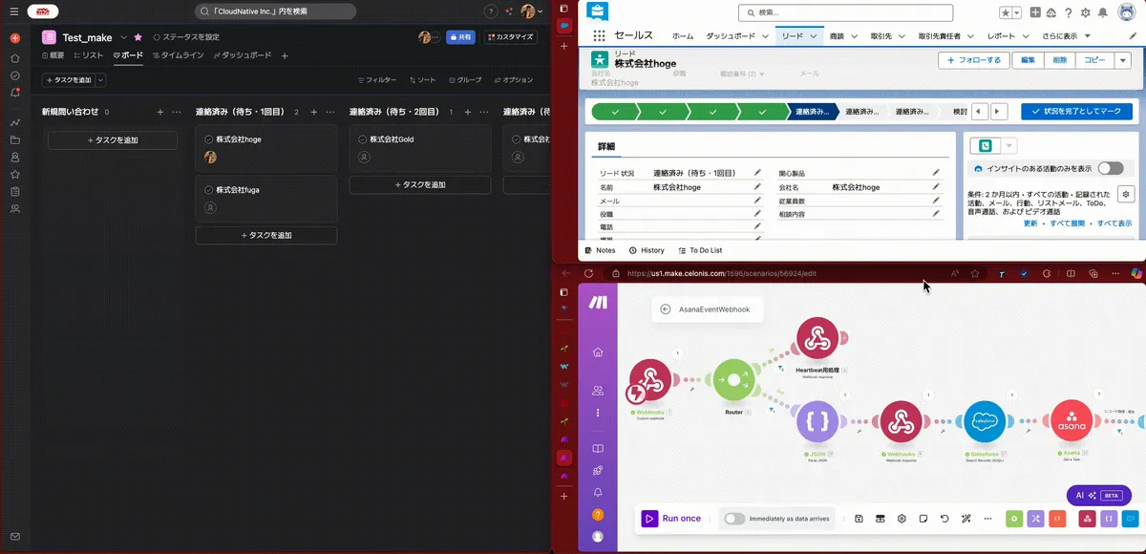The width and height of the screenshot is (1146, 554).
Task: Open more actions dropdown beside コピー button
Action: tap(1123, 60)
